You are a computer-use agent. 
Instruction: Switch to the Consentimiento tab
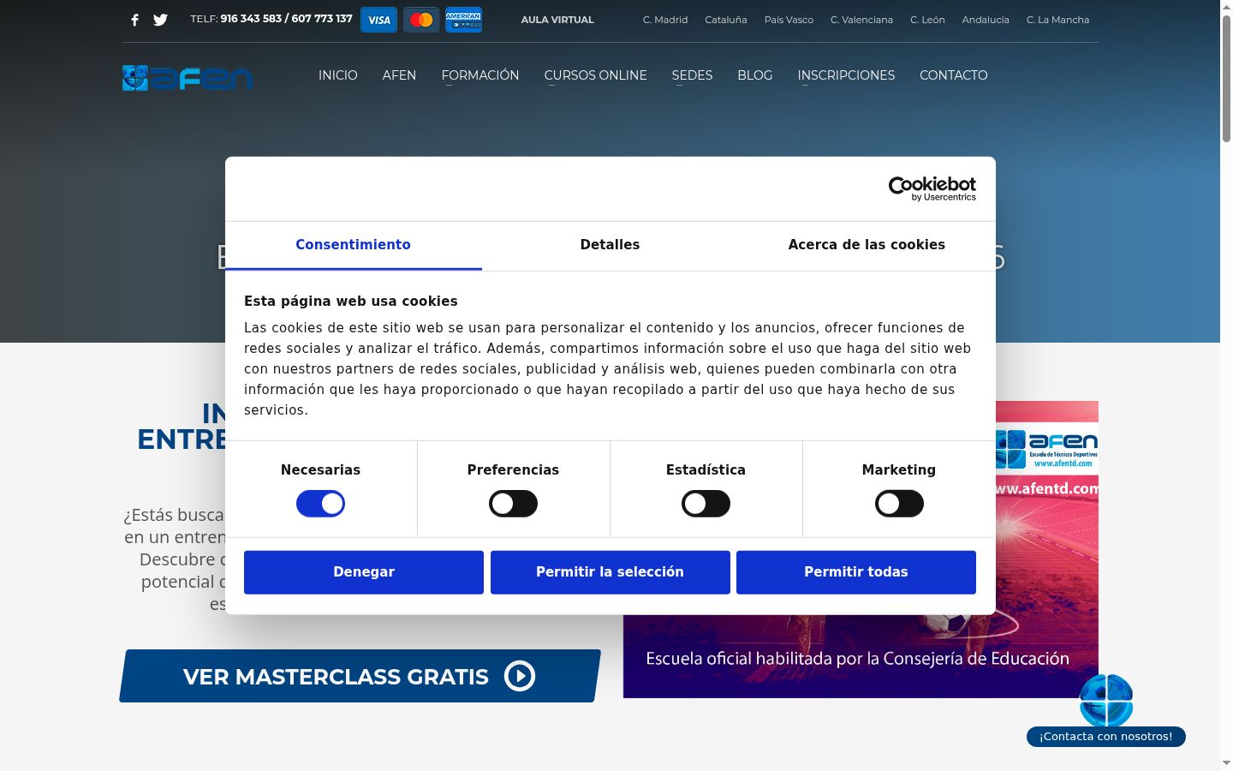[x=354, y=245]
